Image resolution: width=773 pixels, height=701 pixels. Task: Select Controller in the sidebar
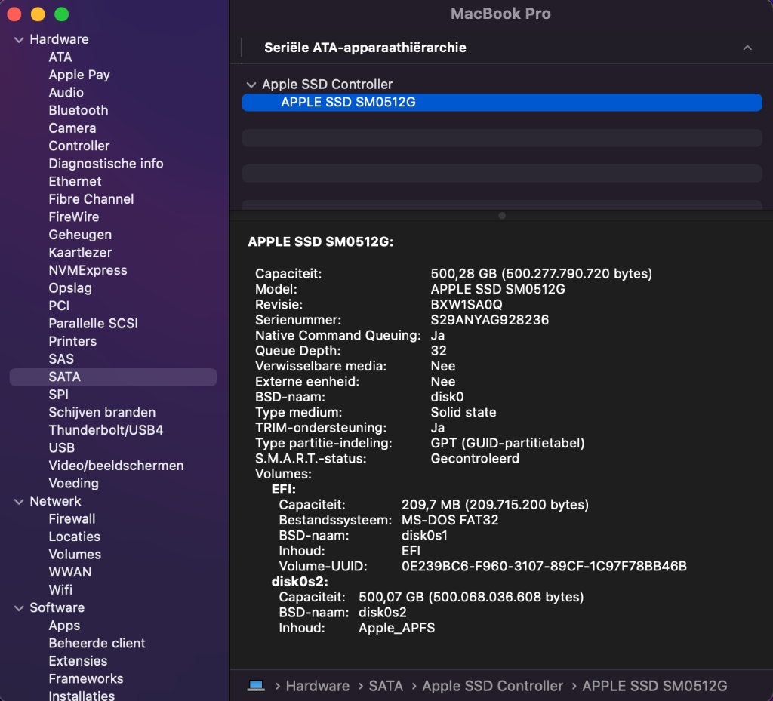[79, 146]
